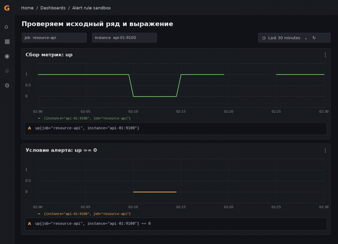Click the 'Сбор метрик: up' panel title

[49, 55]
